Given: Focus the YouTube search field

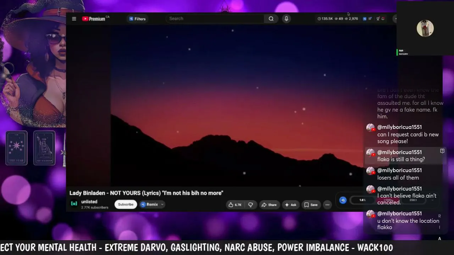Looking at the screenshot, I should pos(215,19).
